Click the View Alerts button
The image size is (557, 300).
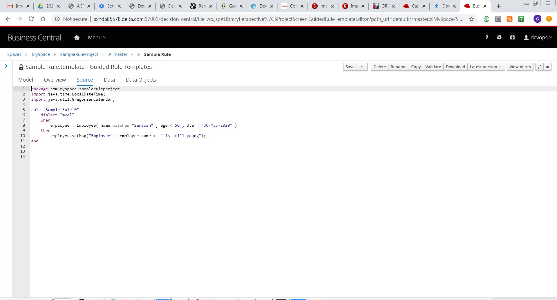(520, 67)
